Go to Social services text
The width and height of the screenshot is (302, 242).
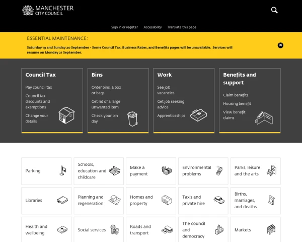(x=92, y=230)
